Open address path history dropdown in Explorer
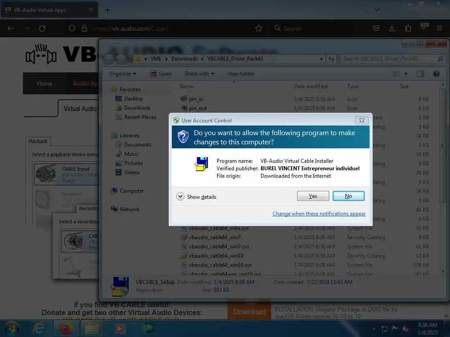Image resolution: width=450 pixels, height=337 pixels. [321, 59]
